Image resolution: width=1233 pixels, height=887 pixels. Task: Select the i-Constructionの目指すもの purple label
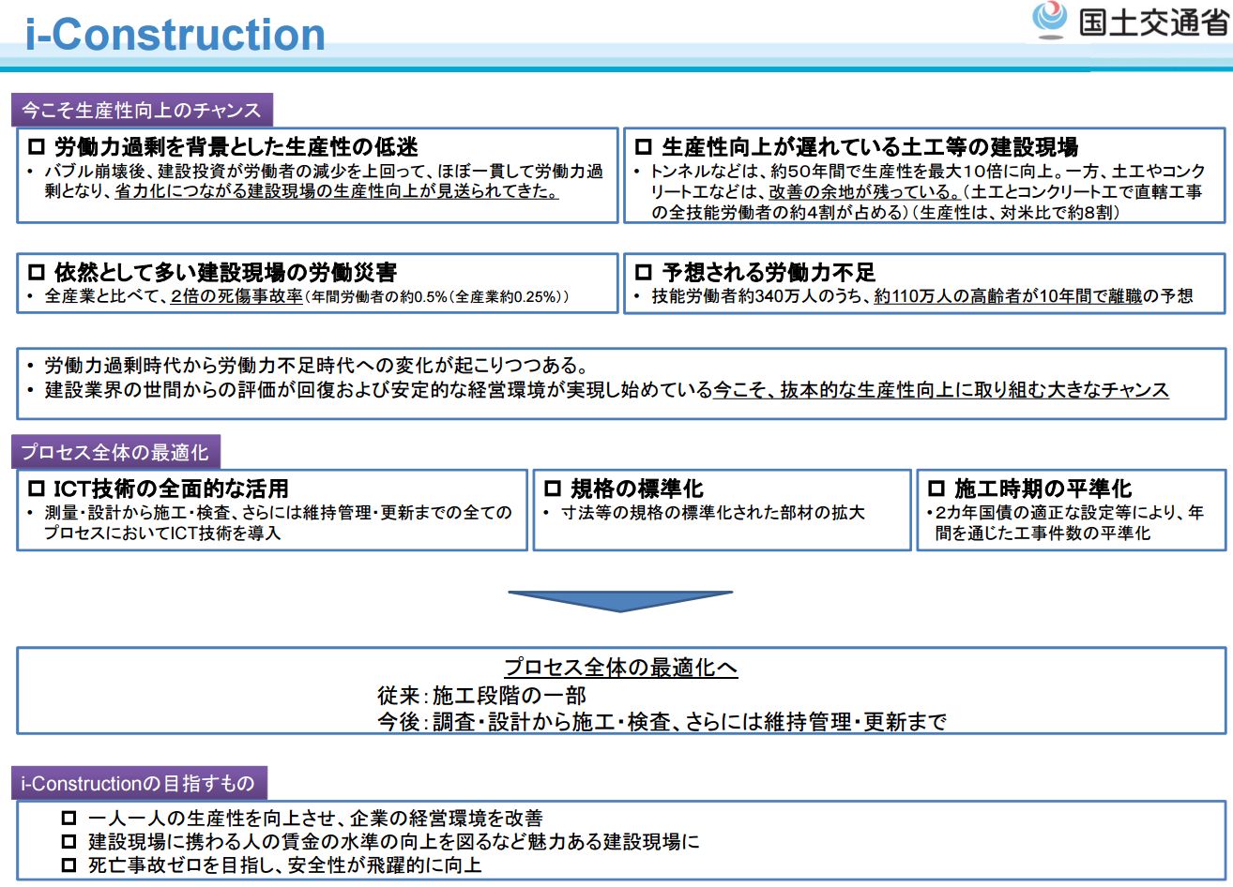coord(138,783)
